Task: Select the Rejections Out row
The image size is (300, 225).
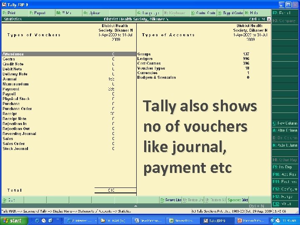Action: pos(69,129)
